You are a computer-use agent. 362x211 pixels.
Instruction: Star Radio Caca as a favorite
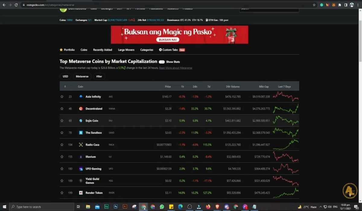pyautogui.click(x=62, y=145)
